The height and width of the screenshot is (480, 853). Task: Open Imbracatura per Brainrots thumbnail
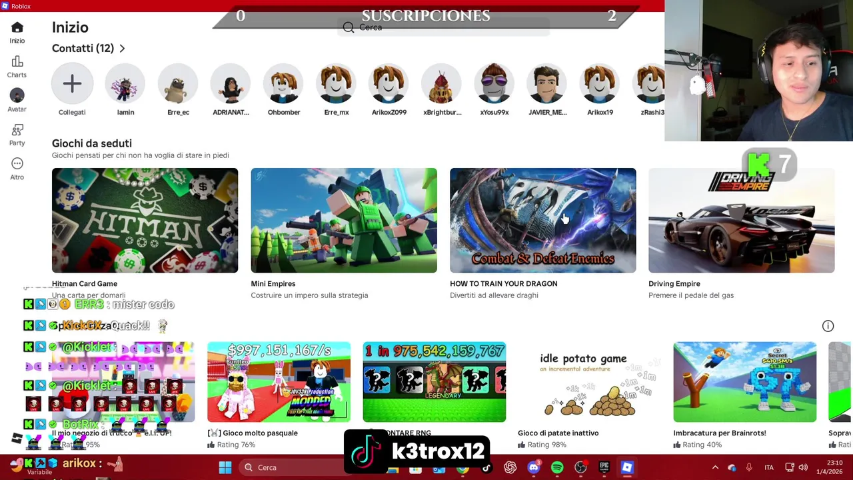tap(744, 382)
